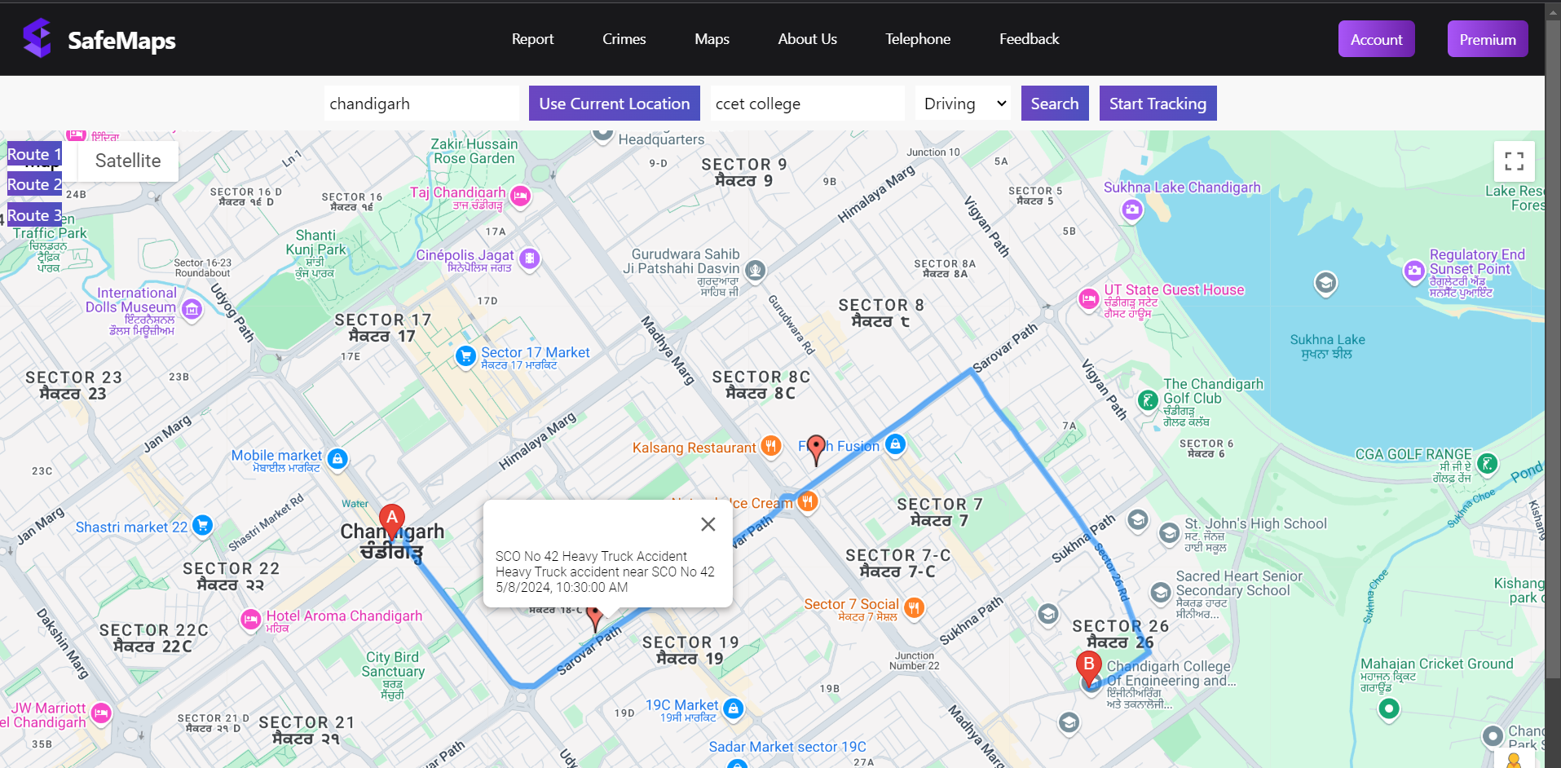This screenshot has height=768, width=1561.
Task: Close the truck accident info popup
Action: (x=708, y=524)
